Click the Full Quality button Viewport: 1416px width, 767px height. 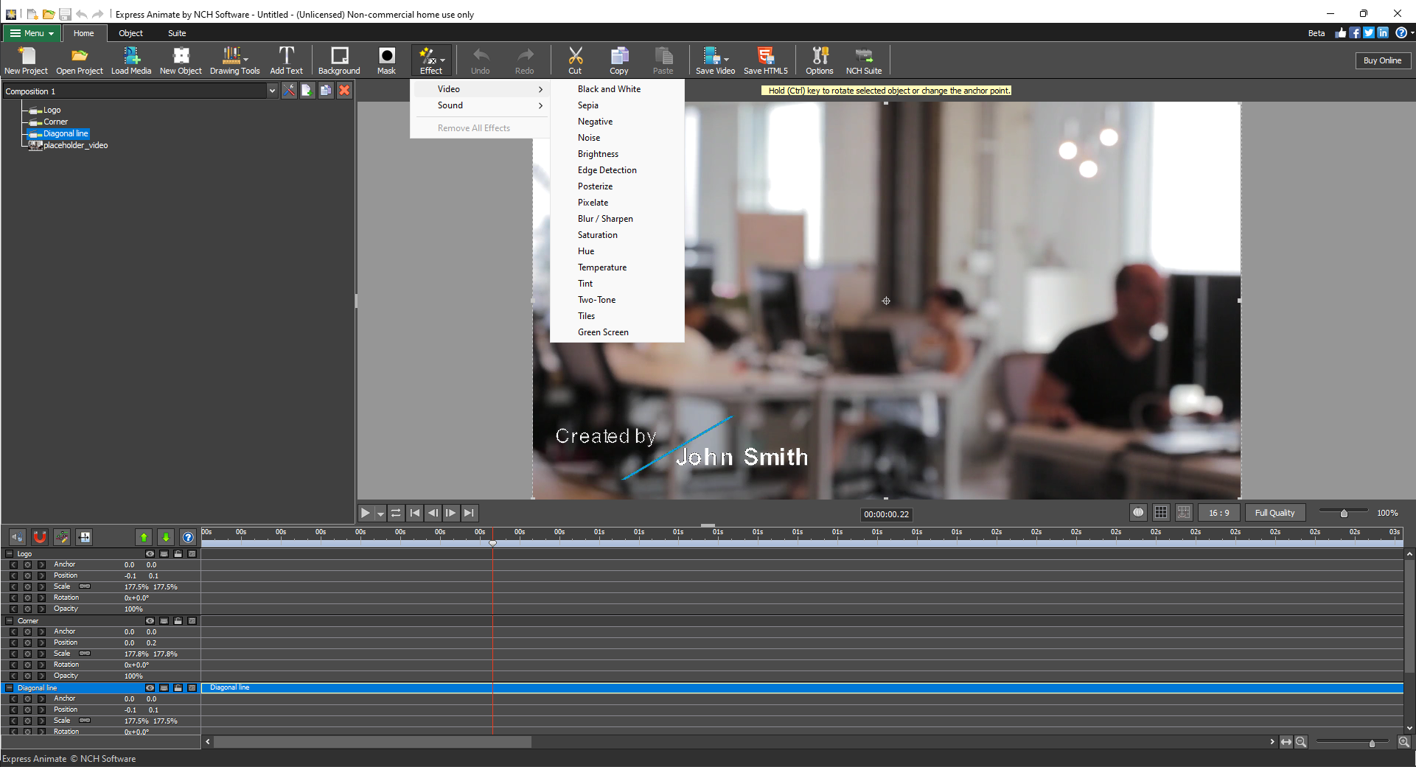1274,512
